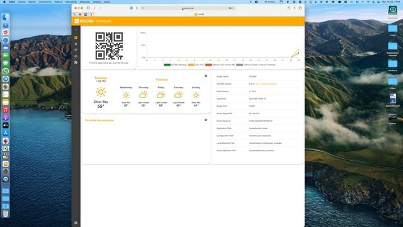This screenshot has width=403, height=227.
Task: Open the Safari menu in menu bar
Action: [x=12, y=2]
